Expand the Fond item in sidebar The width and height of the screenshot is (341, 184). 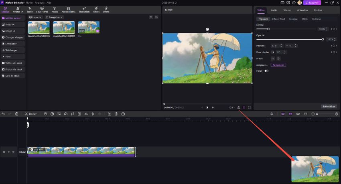click(13, 57)
